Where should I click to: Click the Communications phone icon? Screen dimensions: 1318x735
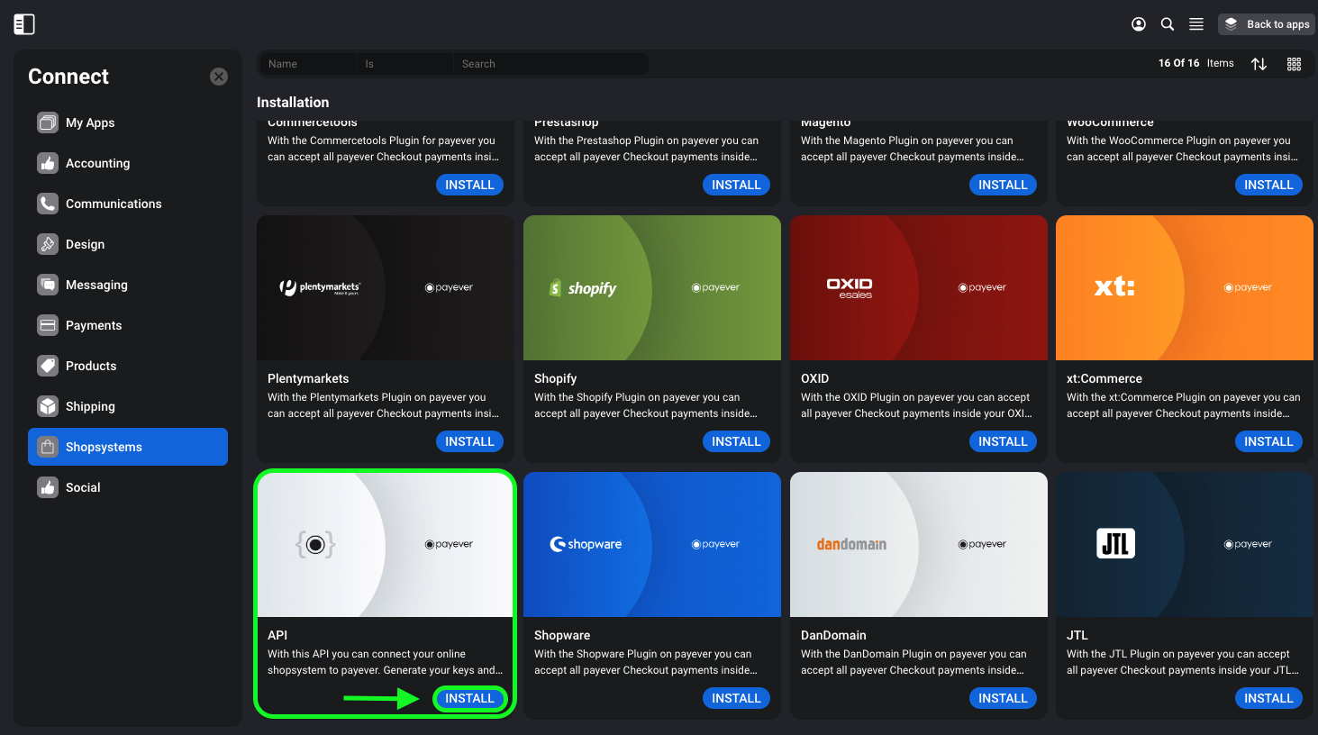(48, 204)
